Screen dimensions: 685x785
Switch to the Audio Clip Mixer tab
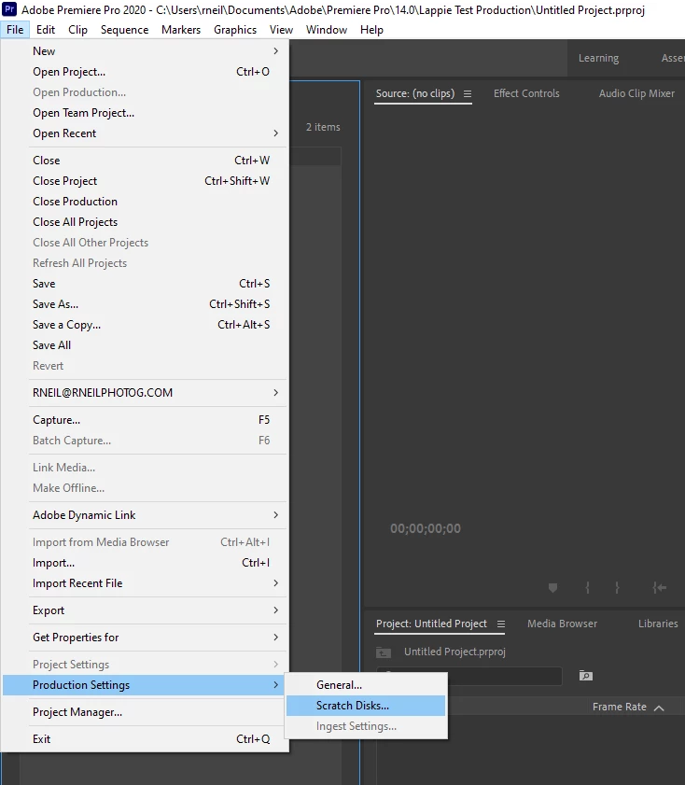[x=636, y=93]
